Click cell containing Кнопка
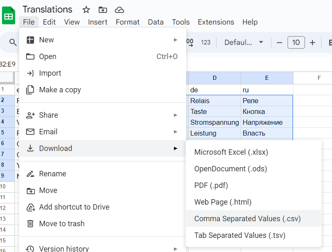 pyautogui.click(x=267, y=111)
